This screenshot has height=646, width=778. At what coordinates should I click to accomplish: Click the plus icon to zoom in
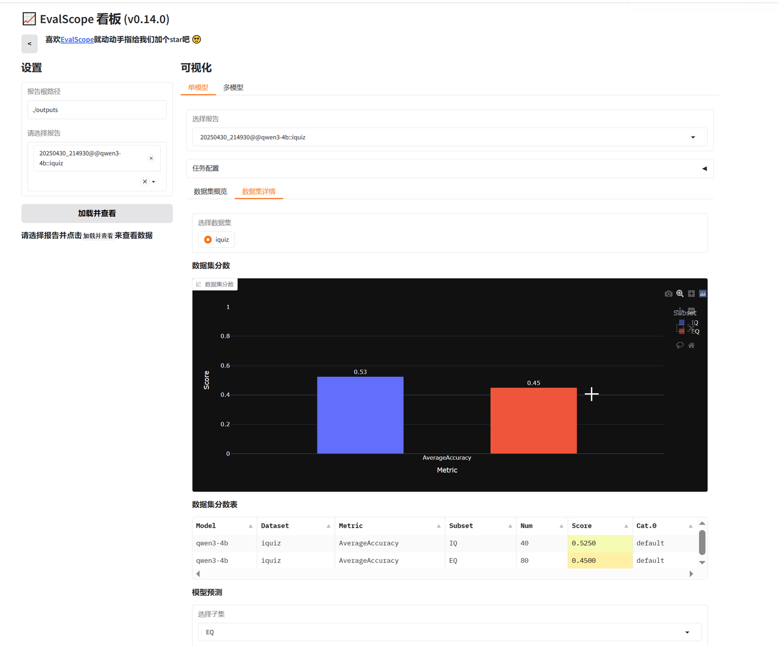[692, 293]
